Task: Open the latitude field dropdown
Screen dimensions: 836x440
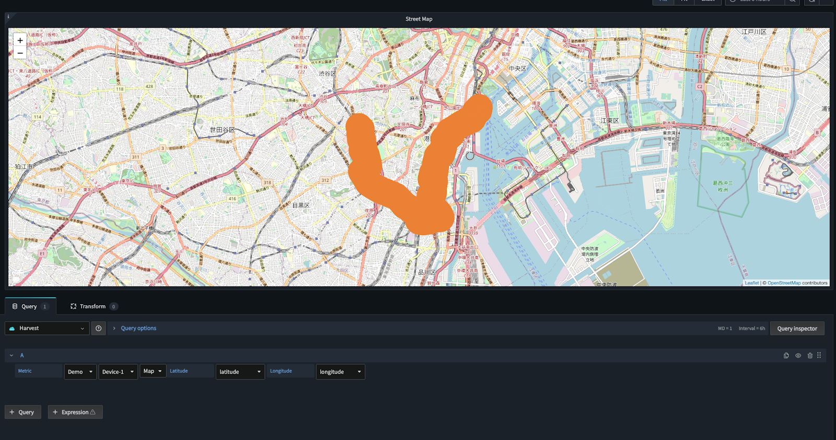Action: pyautogui.click(x=240, y=372)
